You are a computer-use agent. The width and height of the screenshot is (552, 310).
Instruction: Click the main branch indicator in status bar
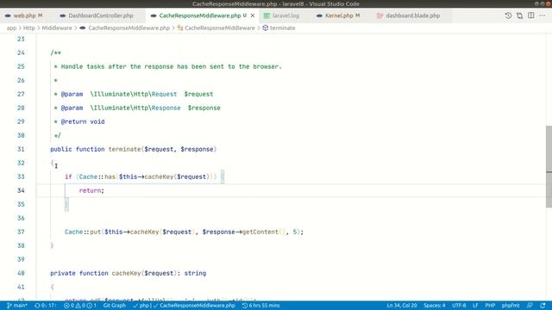[17, 306]
